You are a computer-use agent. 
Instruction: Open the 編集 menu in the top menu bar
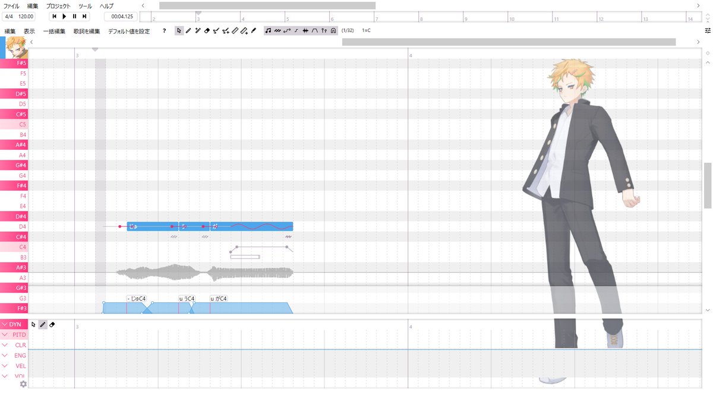[33, 5]
